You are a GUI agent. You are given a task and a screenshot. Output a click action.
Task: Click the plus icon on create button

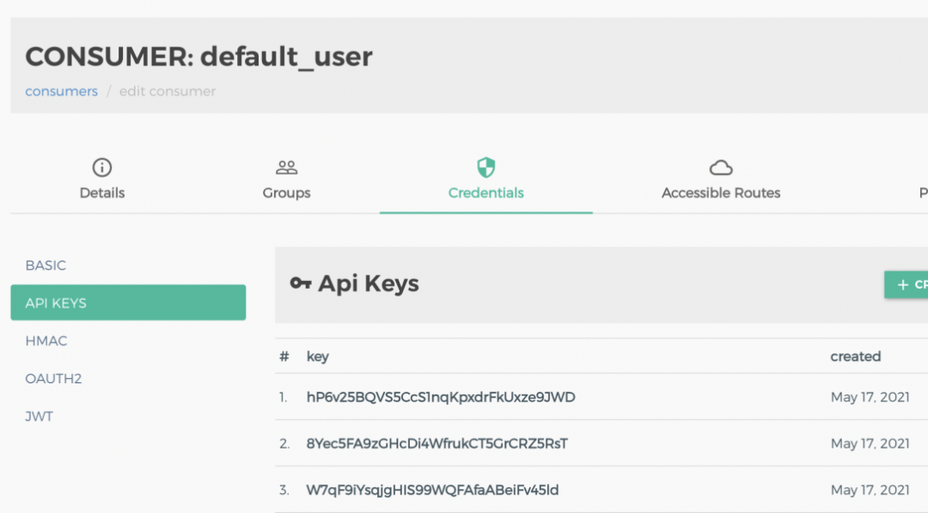[x=902, y=284]
